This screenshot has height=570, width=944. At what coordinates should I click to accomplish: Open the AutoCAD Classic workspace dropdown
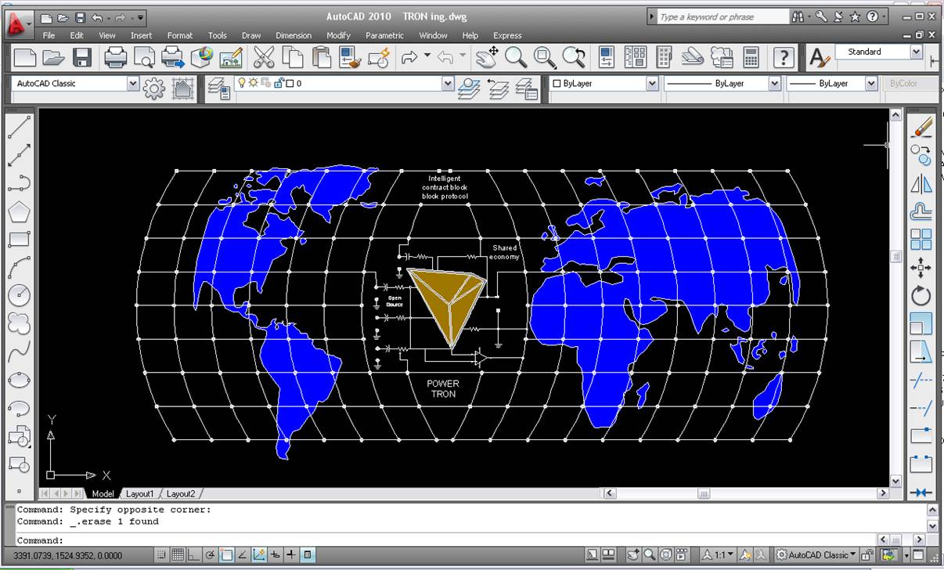(x=132, y=84)
